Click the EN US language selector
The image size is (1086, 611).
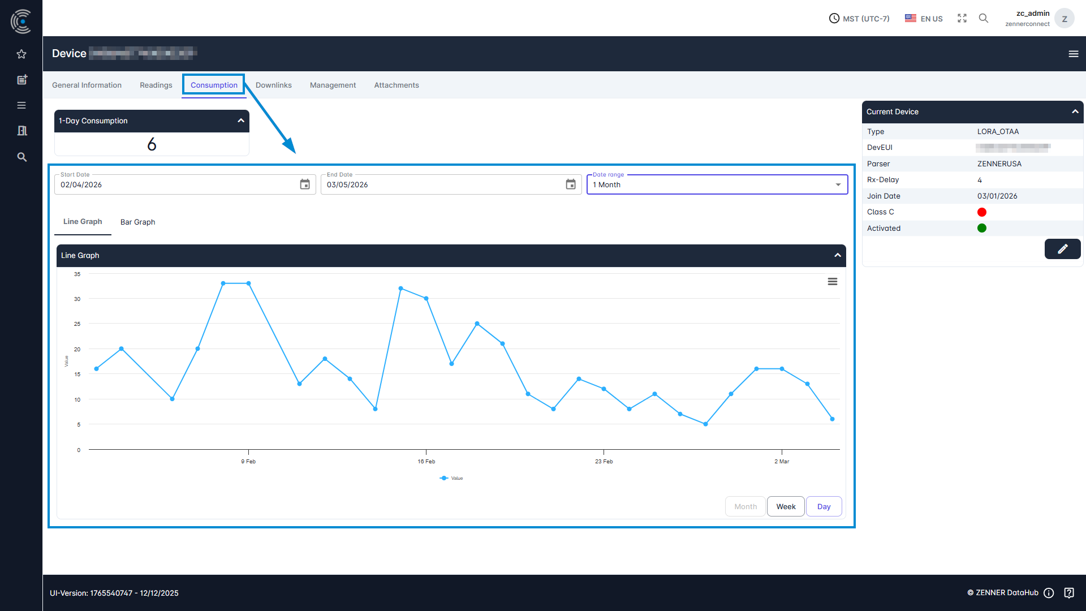tap(923, 18)
